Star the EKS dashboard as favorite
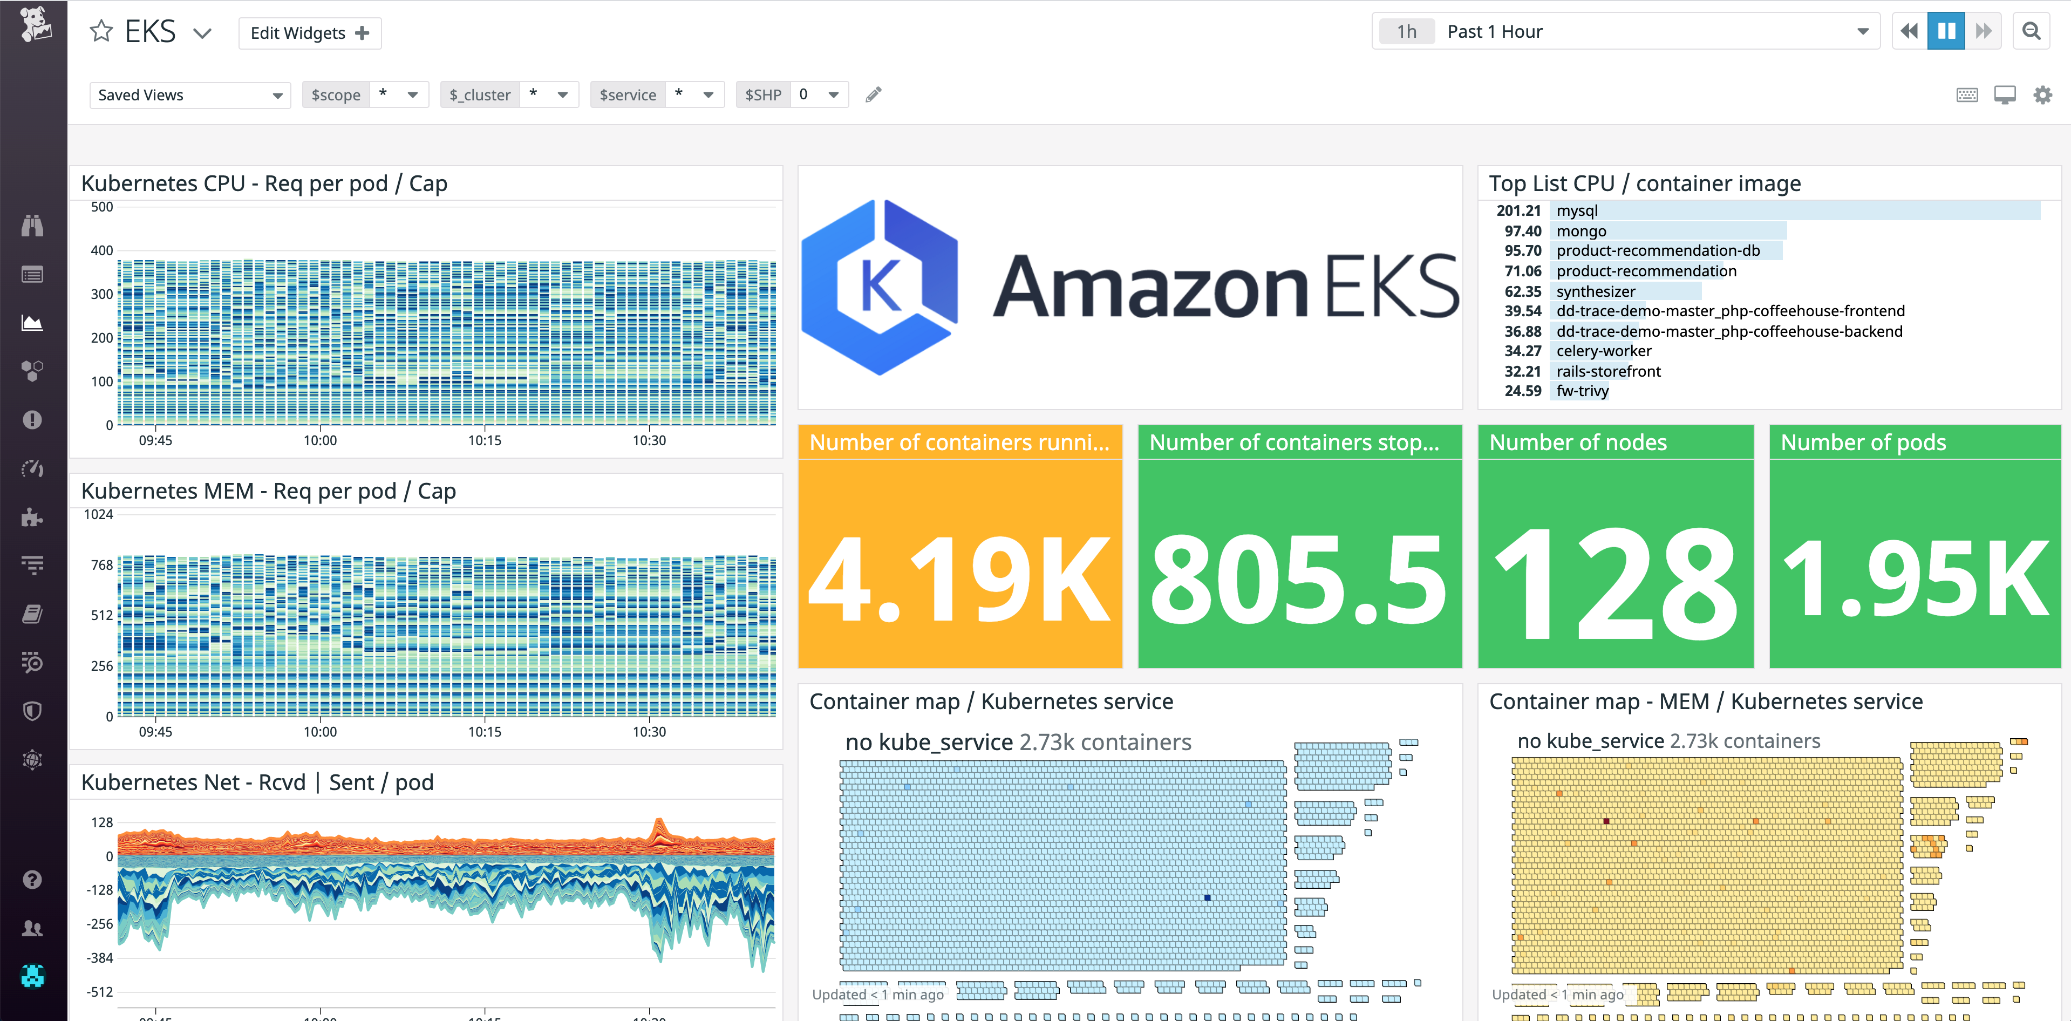The height and width of the screenshot is (1021, 2071). coord(101,31)
